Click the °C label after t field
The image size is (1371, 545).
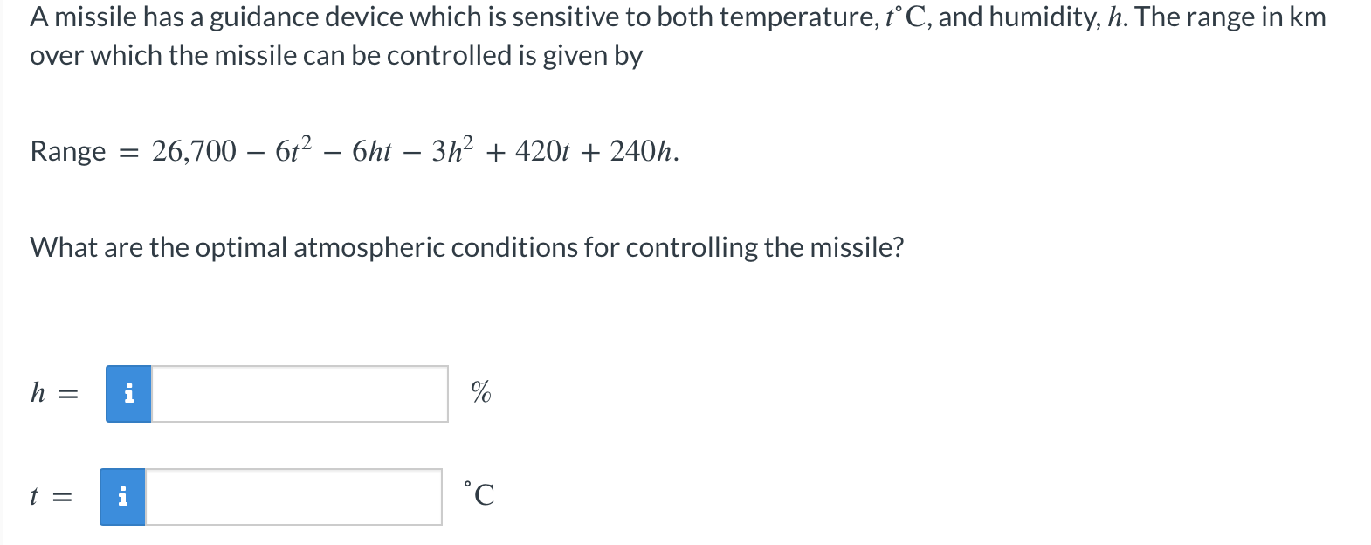(x=479, y=494)
